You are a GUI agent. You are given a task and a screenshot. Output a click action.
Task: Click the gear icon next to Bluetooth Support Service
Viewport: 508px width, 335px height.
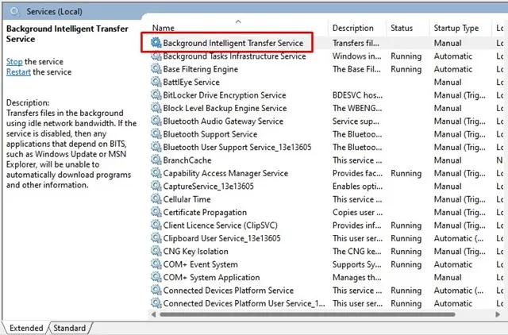coord(156,134)
